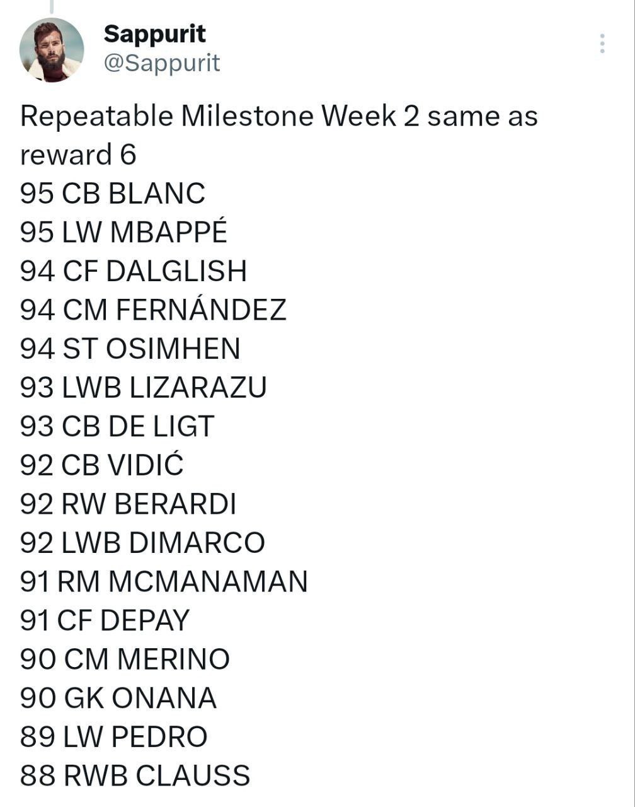The height and width of the screenshot is (807, 635).
Task: Open Sappurit's profile picture
Action: pyautogui.click(x=52, y=50)
